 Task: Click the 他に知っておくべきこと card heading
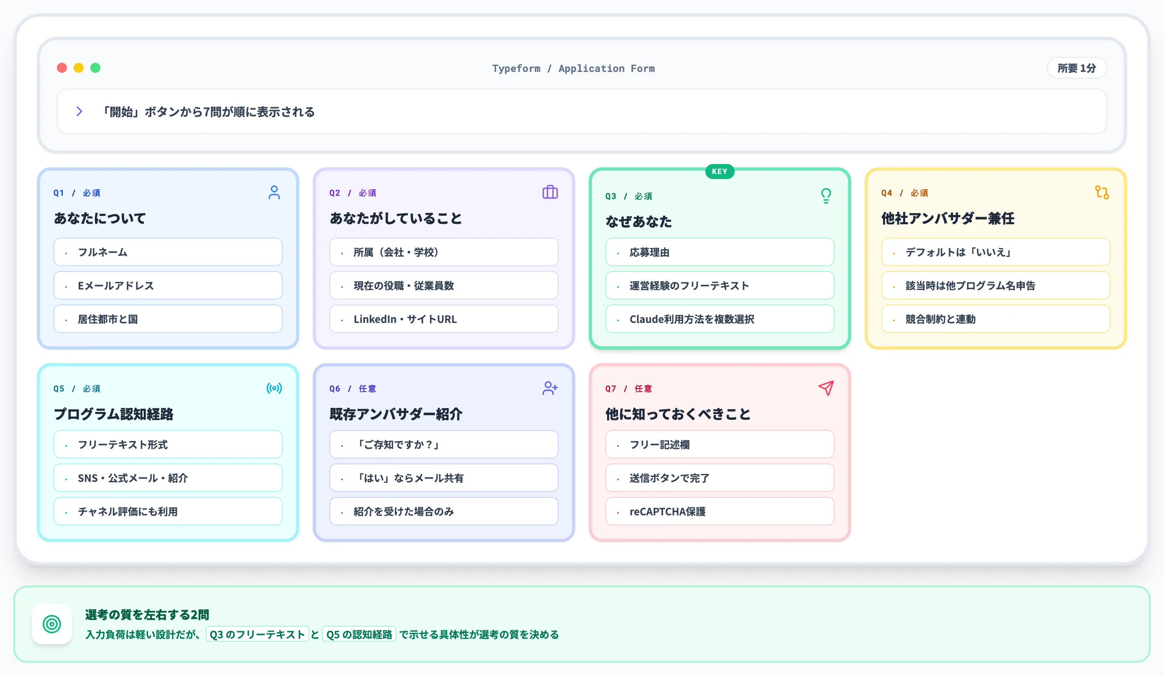tap(678, 414)
